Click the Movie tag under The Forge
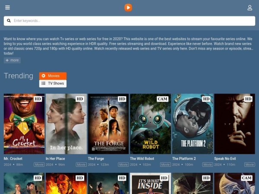The image size is (259, 194). coord(123,165)
